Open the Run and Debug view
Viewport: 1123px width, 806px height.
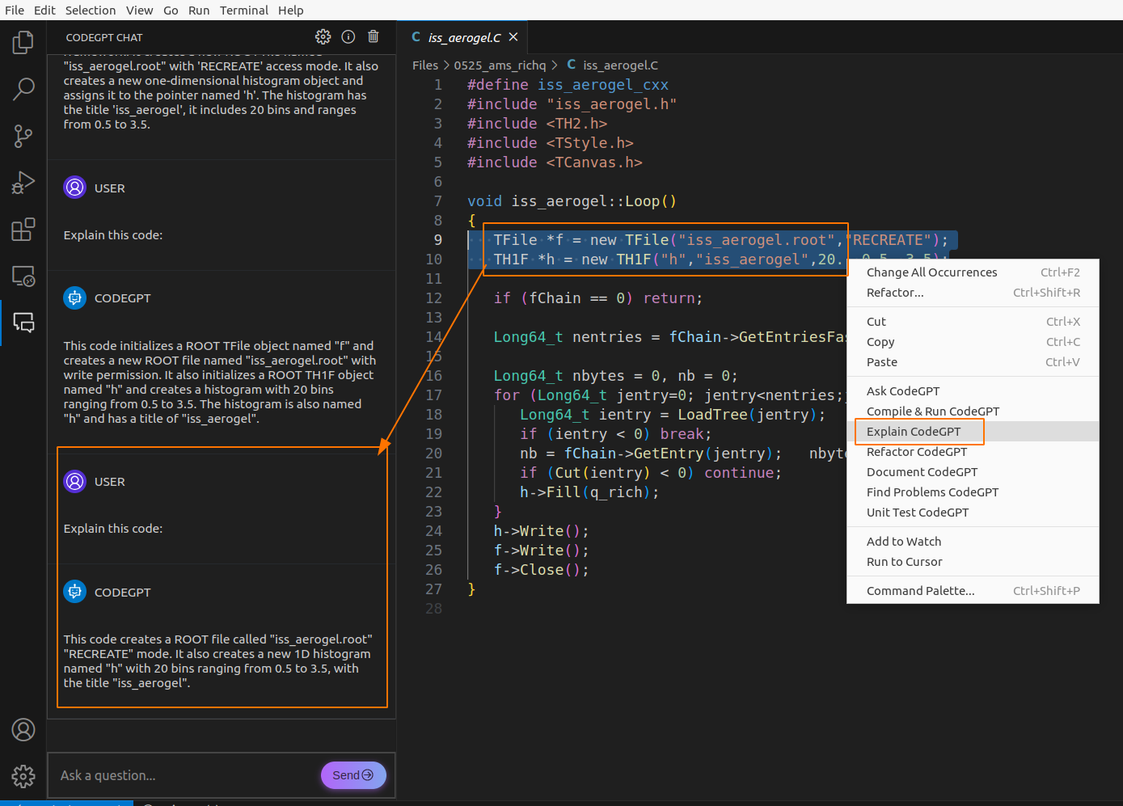click(23, 183)
